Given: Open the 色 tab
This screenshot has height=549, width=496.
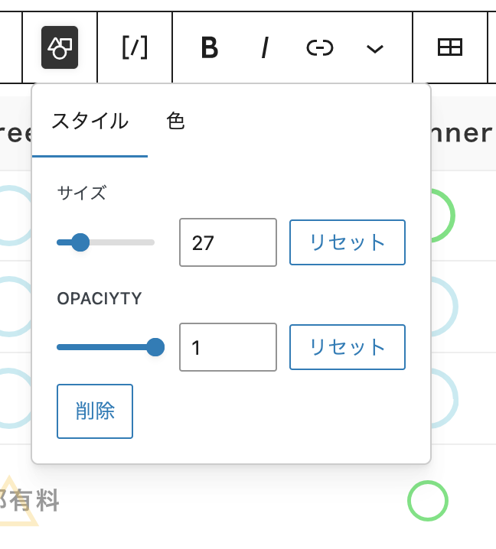Looking at the screenshot, I should 176,121.
